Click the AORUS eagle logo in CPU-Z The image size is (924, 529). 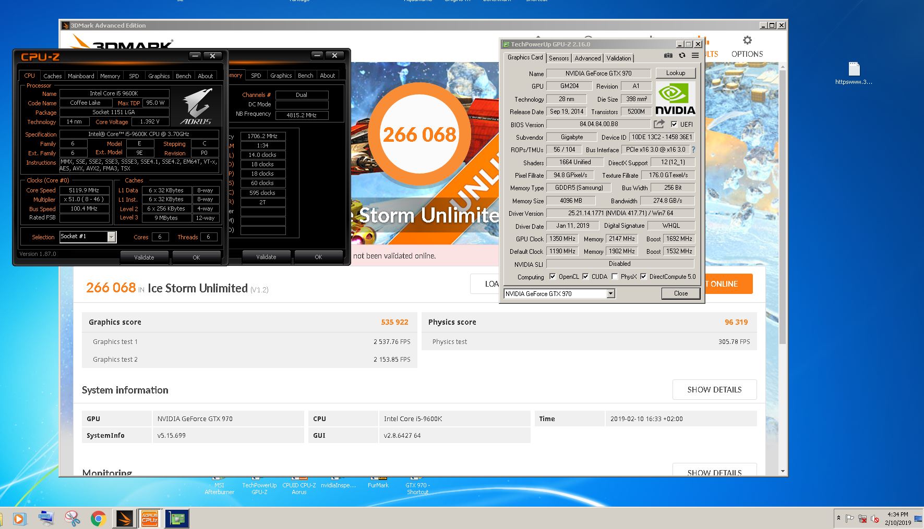pos(196,106)
